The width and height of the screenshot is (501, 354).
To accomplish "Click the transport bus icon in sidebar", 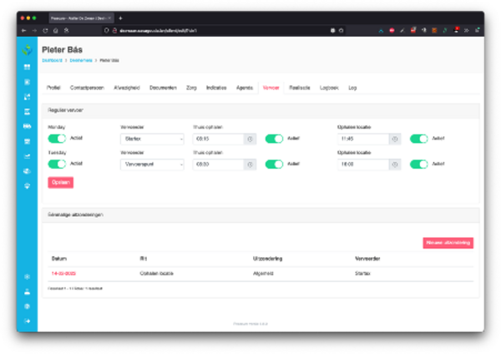I will coord(27,126).
